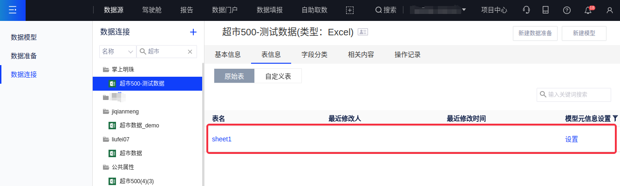Image resolution: width=620 pixels, height=186 pixels.
Task: Collapse the jiqianmeng folder
Action: pyautogui.click(x=106, y=111)
